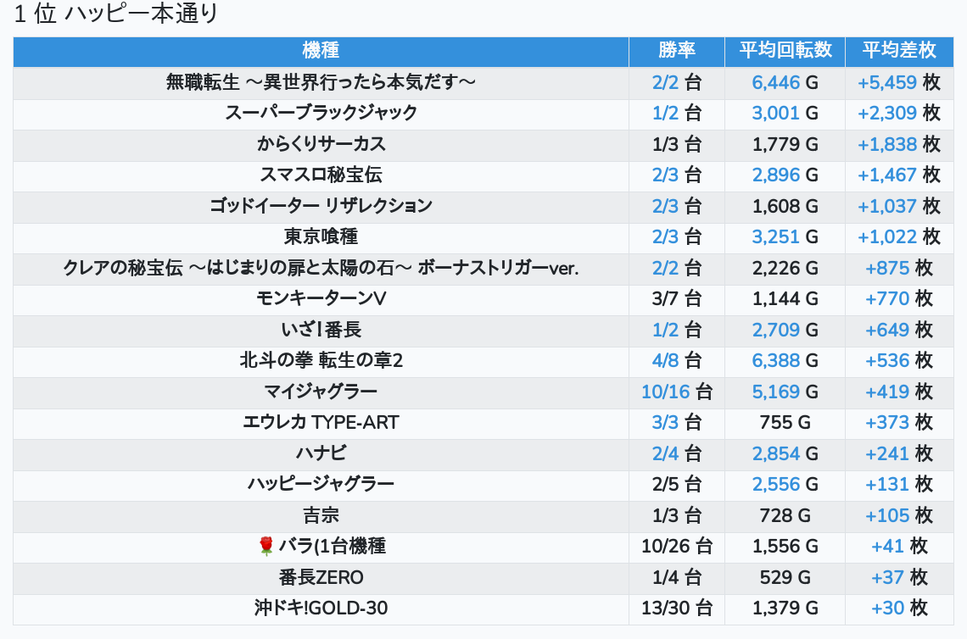Viewport: 967px width, 639px height.
Task: Sort table by 勝率 header
Action: [677, 51]
